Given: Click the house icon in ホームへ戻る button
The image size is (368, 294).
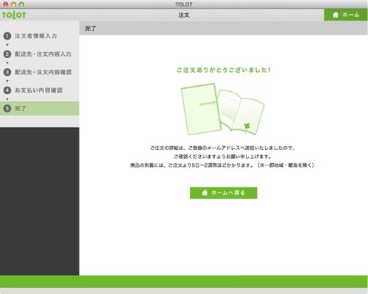Looking at the screenshot, I should [205, 193].
